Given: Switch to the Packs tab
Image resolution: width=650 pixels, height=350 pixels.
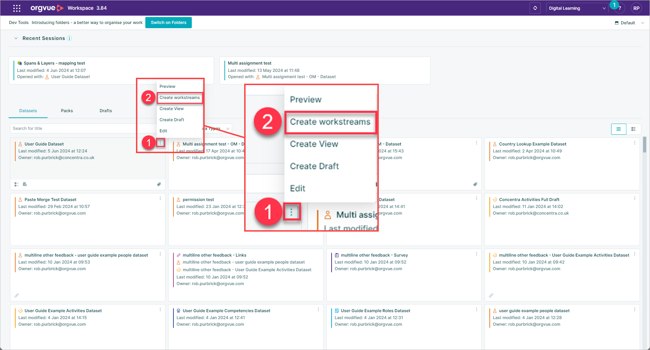Looking at the screenshot, I should click(x=67, y=111).
